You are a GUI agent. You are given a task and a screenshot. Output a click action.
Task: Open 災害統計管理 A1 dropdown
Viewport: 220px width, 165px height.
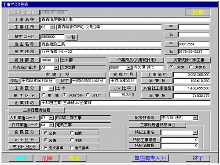(56, 67)
